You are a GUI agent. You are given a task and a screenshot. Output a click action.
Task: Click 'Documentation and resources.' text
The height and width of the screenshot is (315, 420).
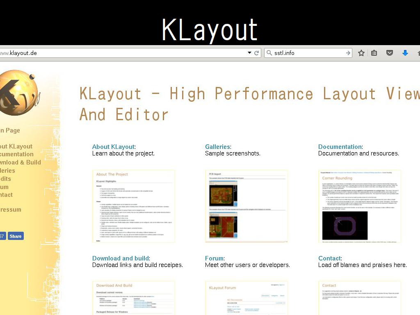pyautogui.click(x=358, y=153)
